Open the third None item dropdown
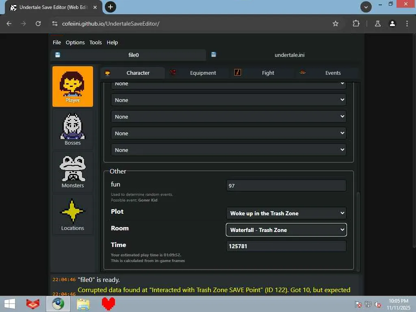Screen dimensions: 416x312 pyautogui.click(x=228, y=117)
